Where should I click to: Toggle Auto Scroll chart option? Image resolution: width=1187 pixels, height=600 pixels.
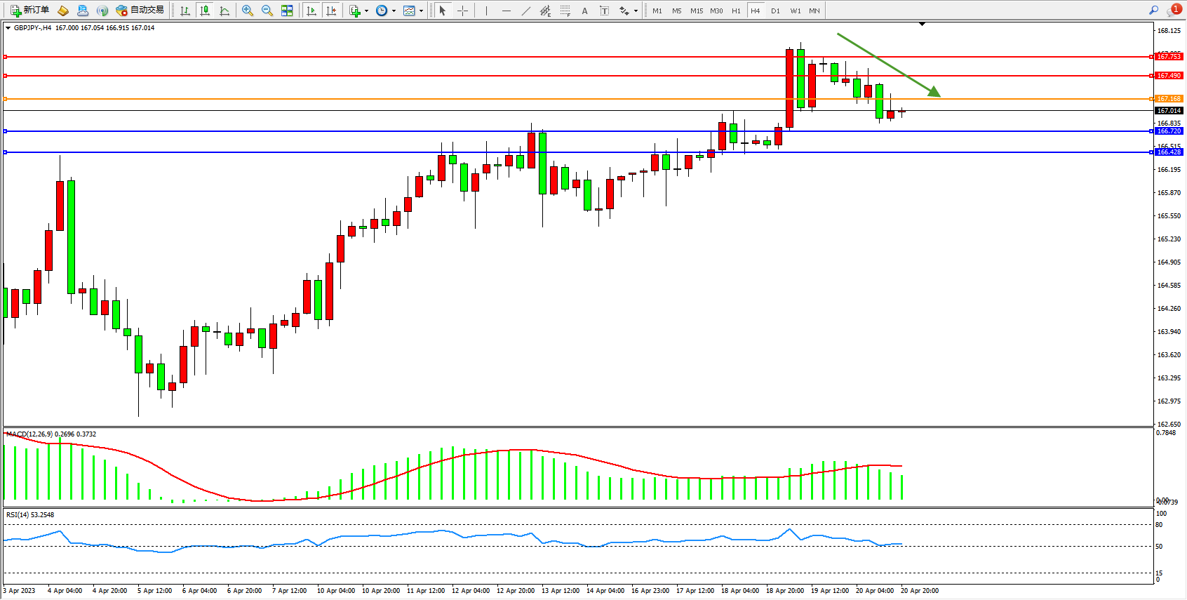311,11
